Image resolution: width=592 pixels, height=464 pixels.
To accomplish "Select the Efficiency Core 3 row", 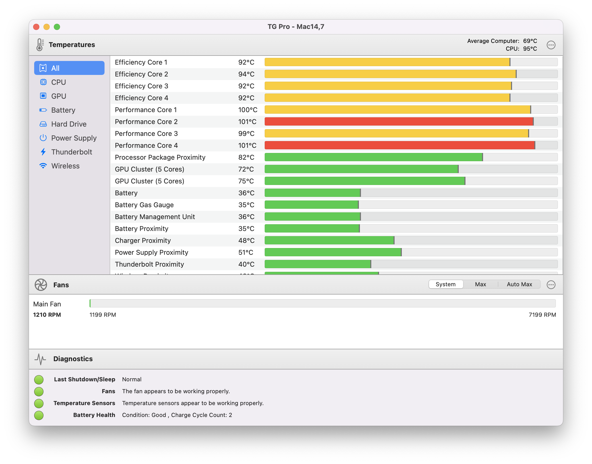I will click(336, 86).
